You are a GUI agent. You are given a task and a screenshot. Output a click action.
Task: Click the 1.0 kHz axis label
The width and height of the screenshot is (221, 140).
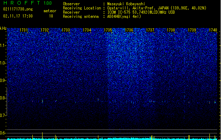(3, 63)
